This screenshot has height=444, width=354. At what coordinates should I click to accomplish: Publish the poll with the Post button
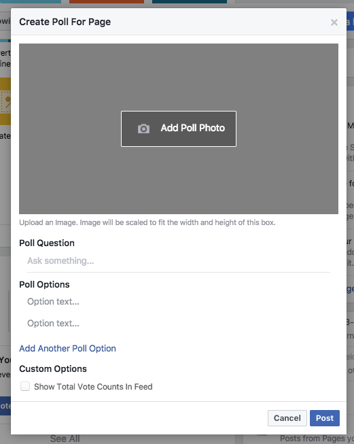point(325,418)
